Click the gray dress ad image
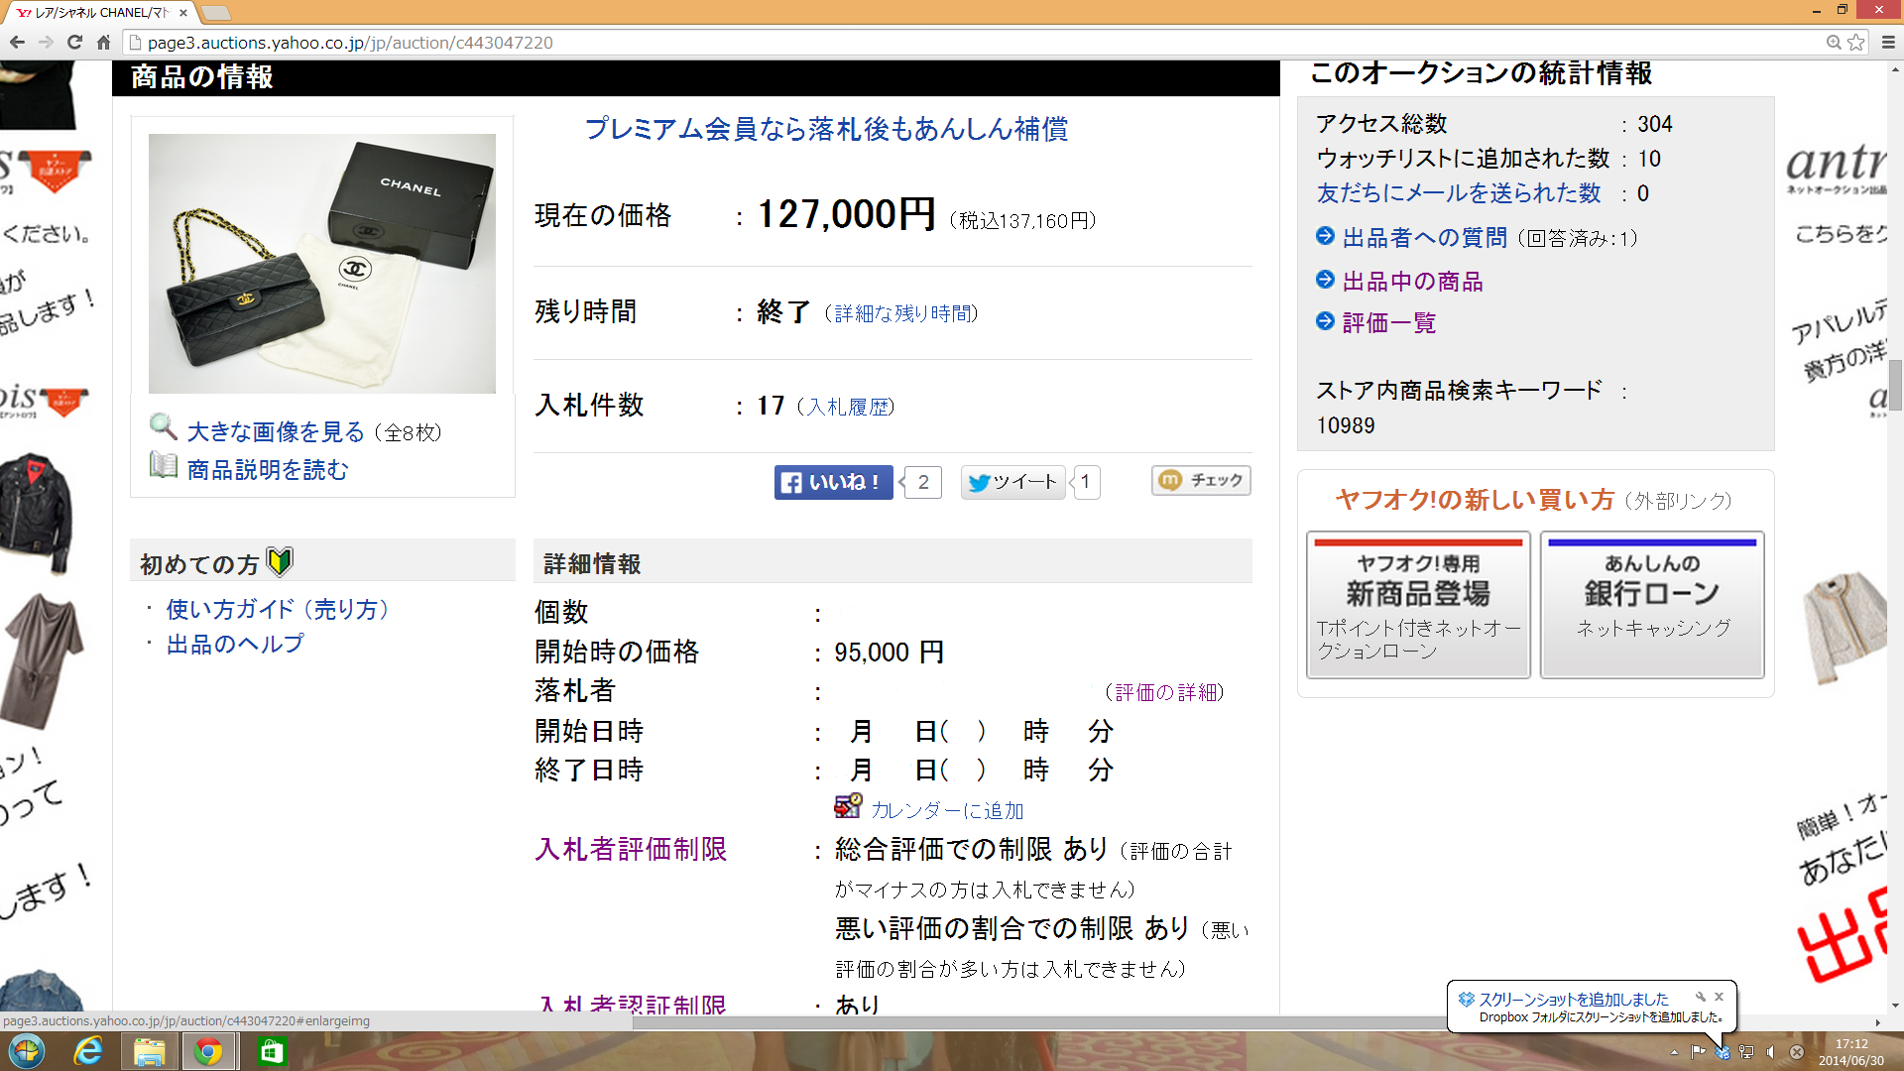1904x1071 pixels. click(43, 661)
